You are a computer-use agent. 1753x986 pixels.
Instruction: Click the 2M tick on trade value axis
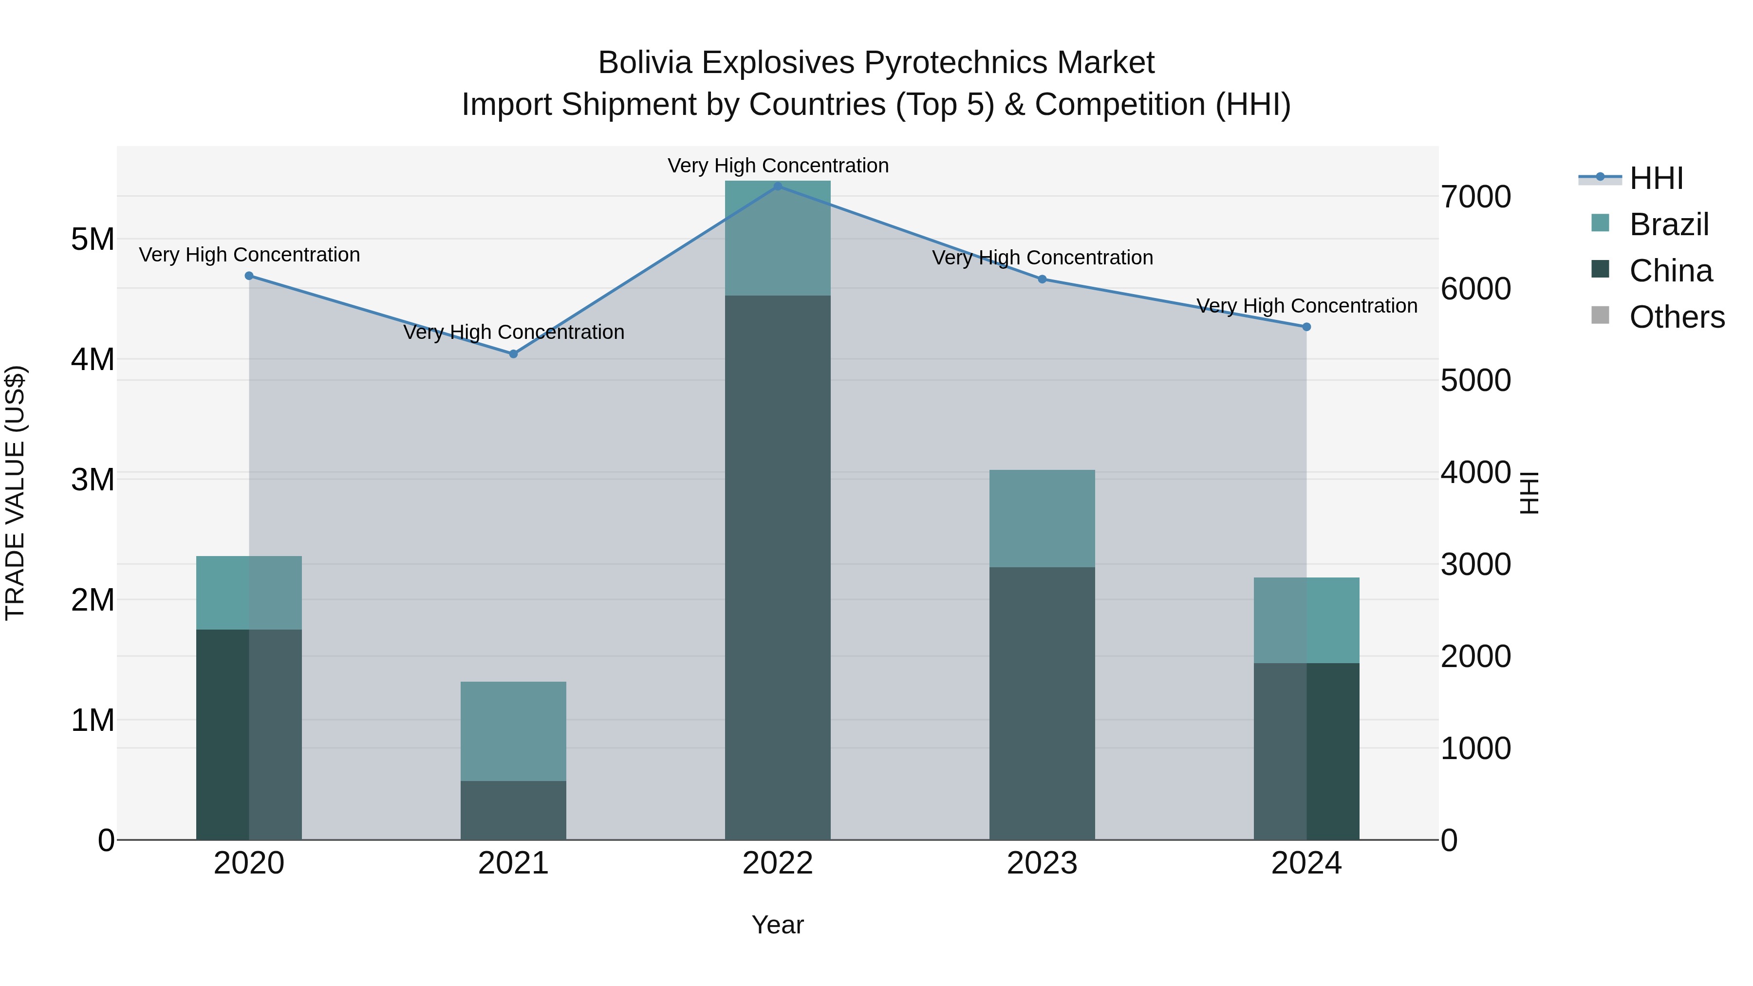click(93, 600)
